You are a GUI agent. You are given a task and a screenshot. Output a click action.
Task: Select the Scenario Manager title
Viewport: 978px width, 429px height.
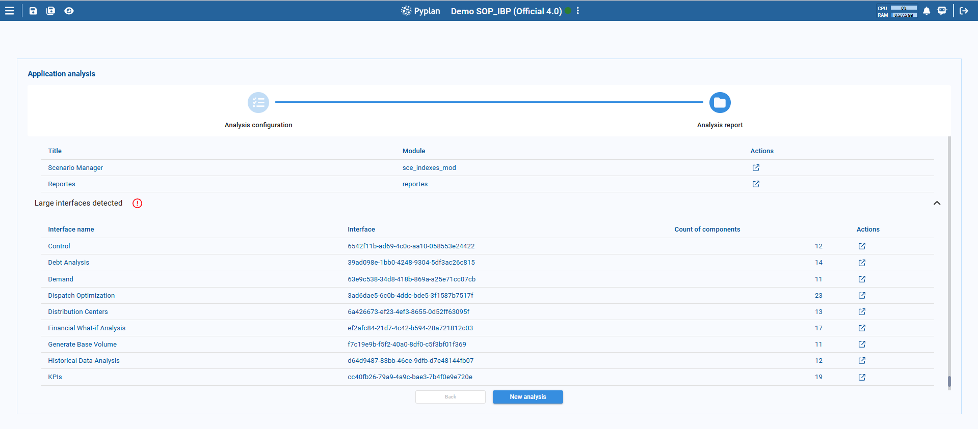tap(75, 168)
